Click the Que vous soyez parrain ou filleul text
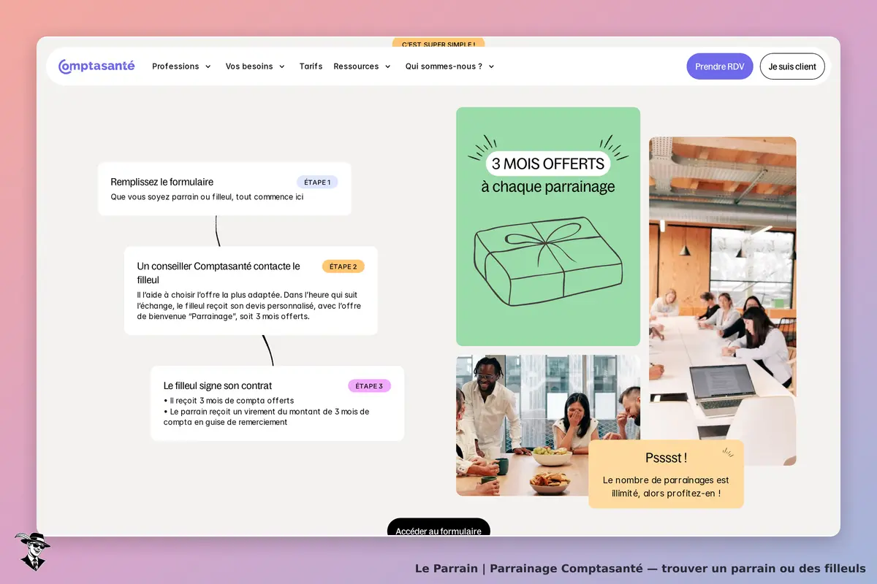877x584 pixels. (x=207, y=197)
